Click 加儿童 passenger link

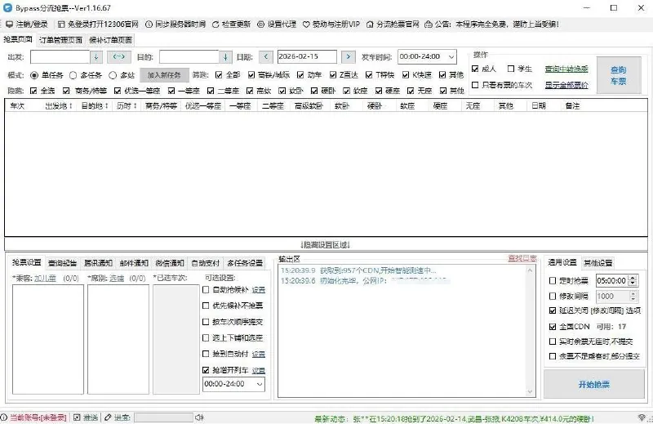point(45,278)
